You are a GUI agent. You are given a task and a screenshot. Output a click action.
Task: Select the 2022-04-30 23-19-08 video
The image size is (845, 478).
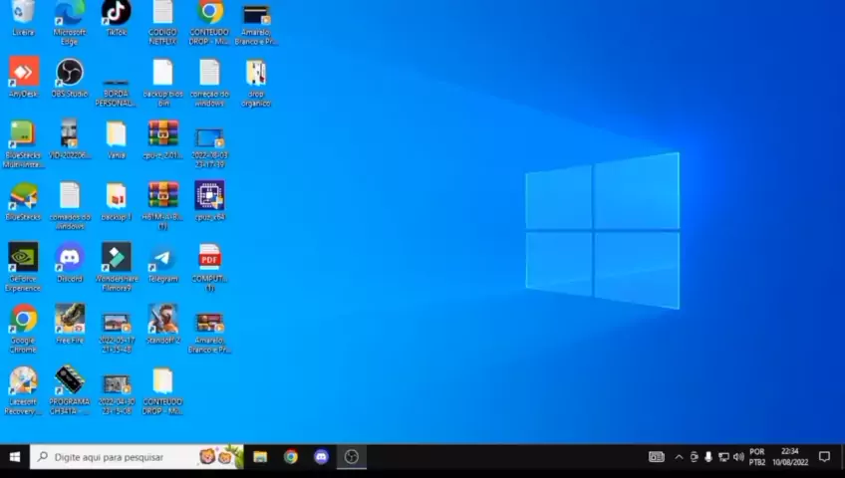pos(117,394)
